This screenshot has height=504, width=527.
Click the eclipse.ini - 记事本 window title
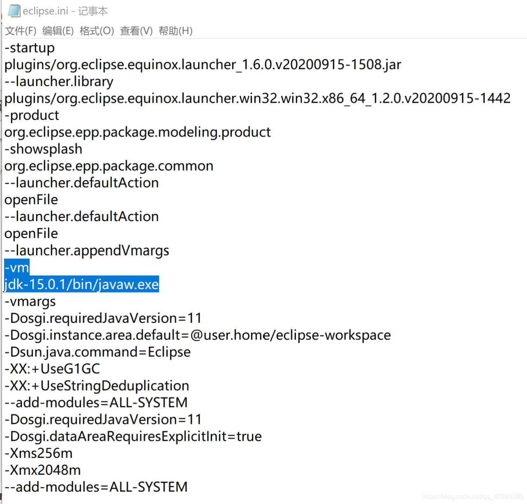click(x=65, y=11)
